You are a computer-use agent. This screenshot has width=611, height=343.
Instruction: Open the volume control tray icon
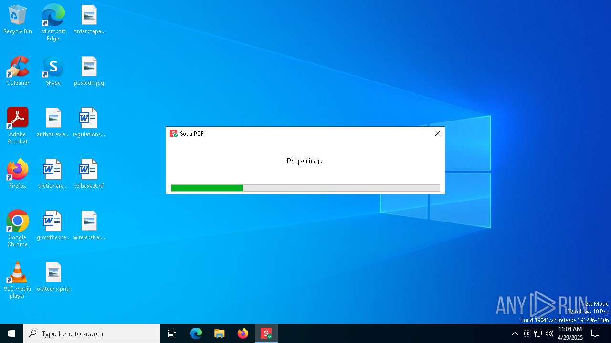(549, 333)
